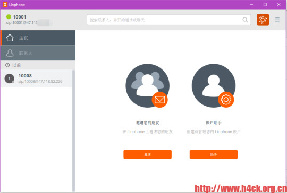The width and height of the screenshot is (287, 193).
Task: Click the orange 邀请 invite button
Action: coord(148,154)
